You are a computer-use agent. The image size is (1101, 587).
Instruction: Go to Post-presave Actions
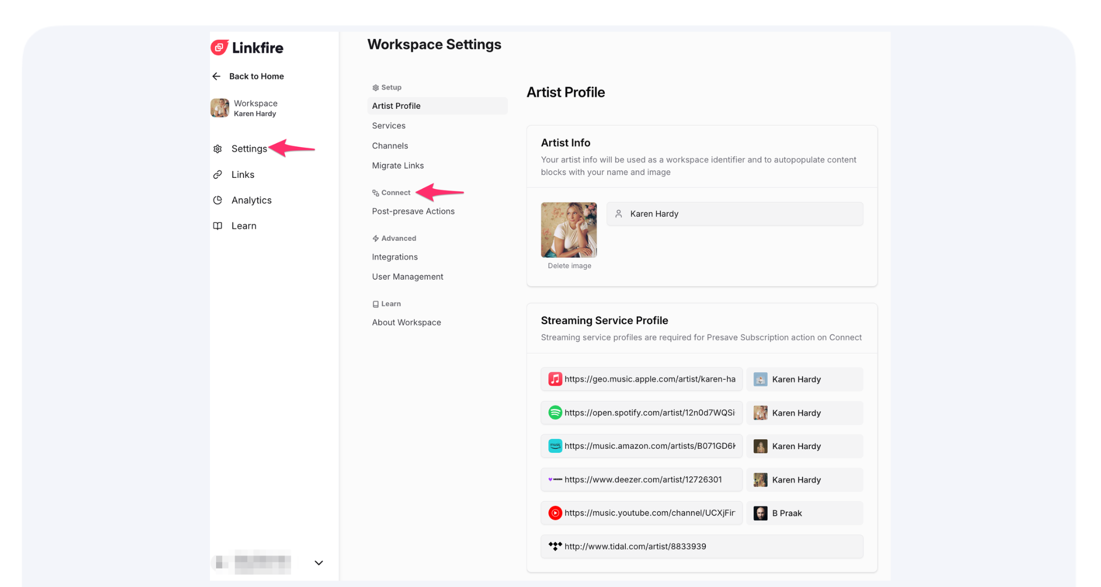tap(413, 211)
